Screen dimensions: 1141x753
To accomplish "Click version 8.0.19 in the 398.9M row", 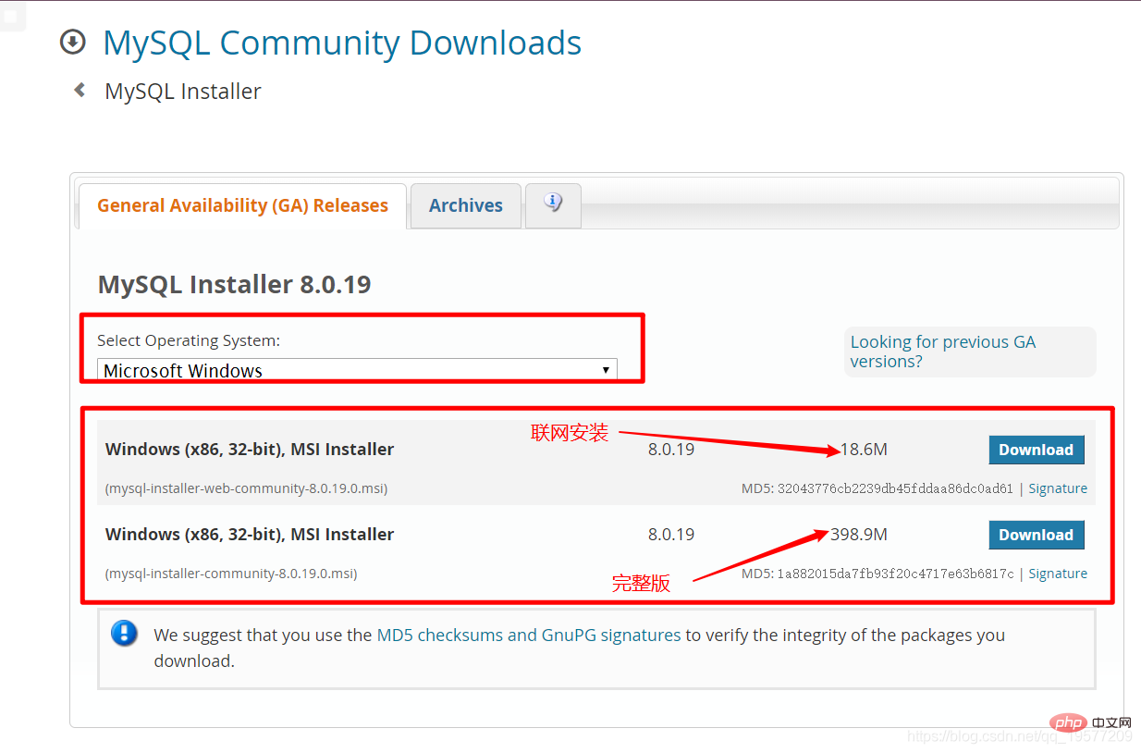I will [x=671, y=535].
